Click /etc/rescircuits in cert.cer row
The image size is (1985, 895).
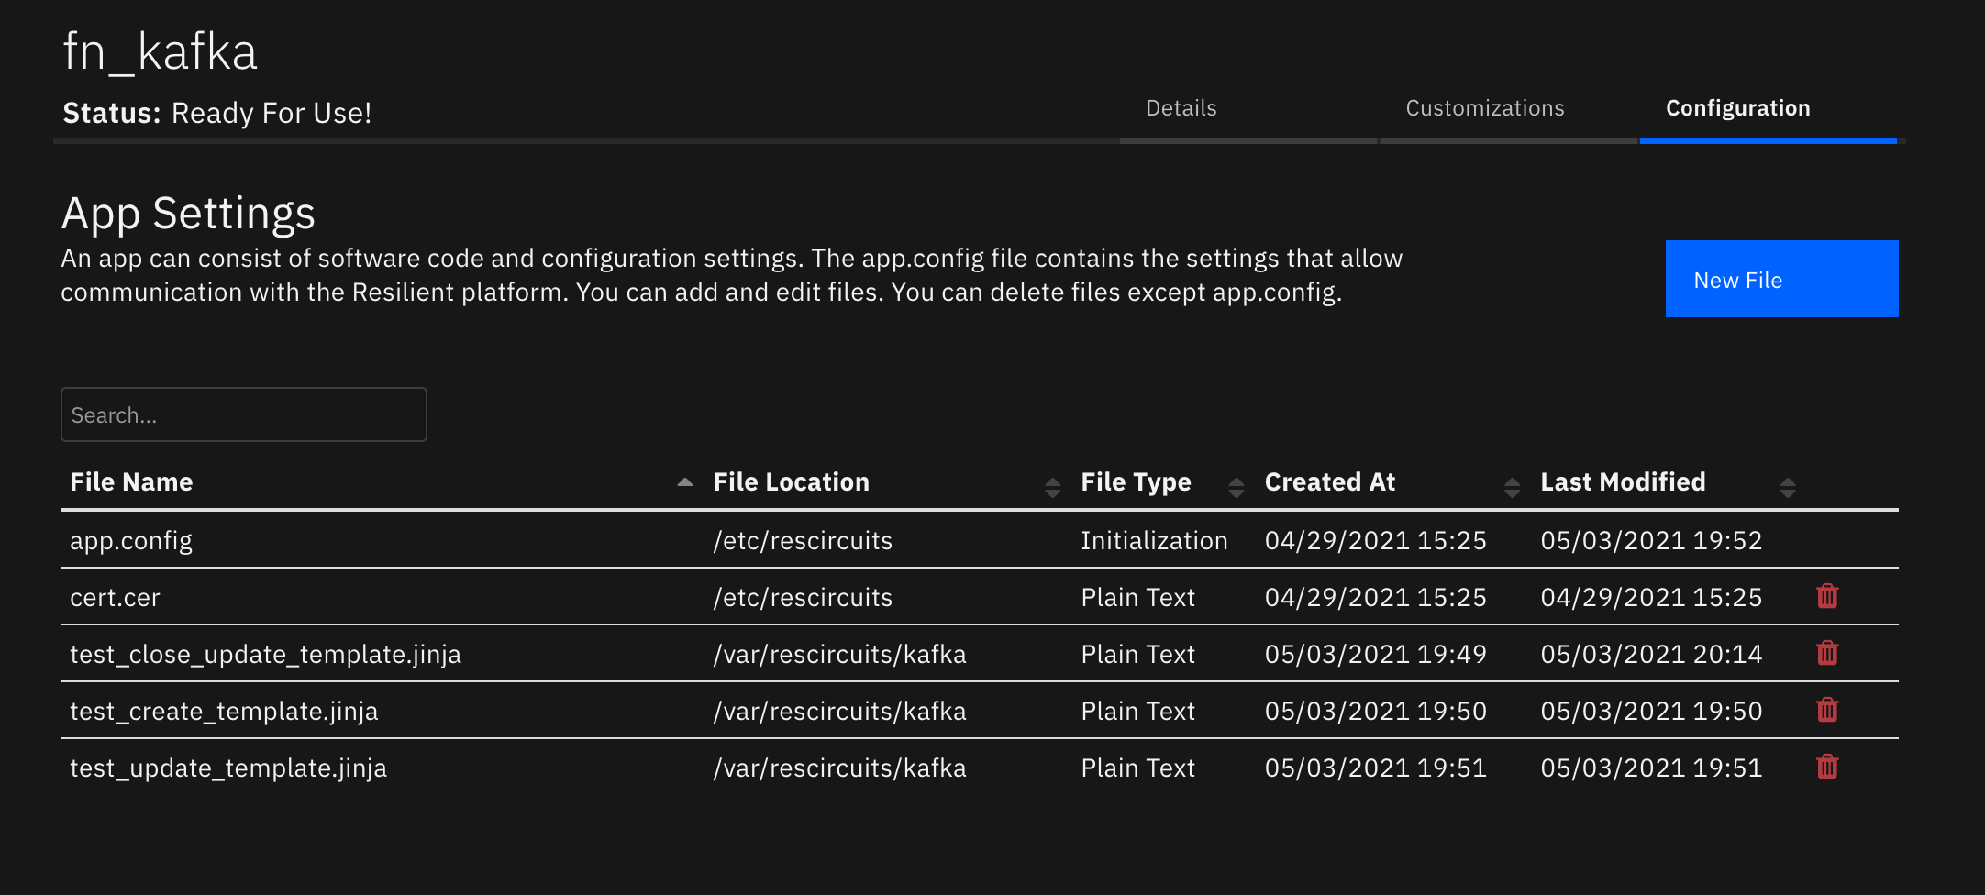(x=803, y=598)
